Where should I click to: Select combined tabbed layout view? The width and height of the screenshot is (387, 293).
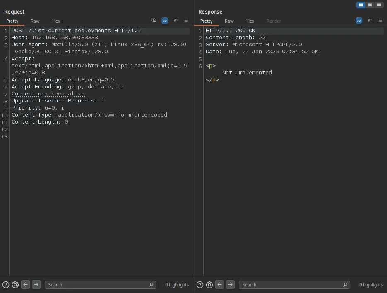[x=379, y=5]
